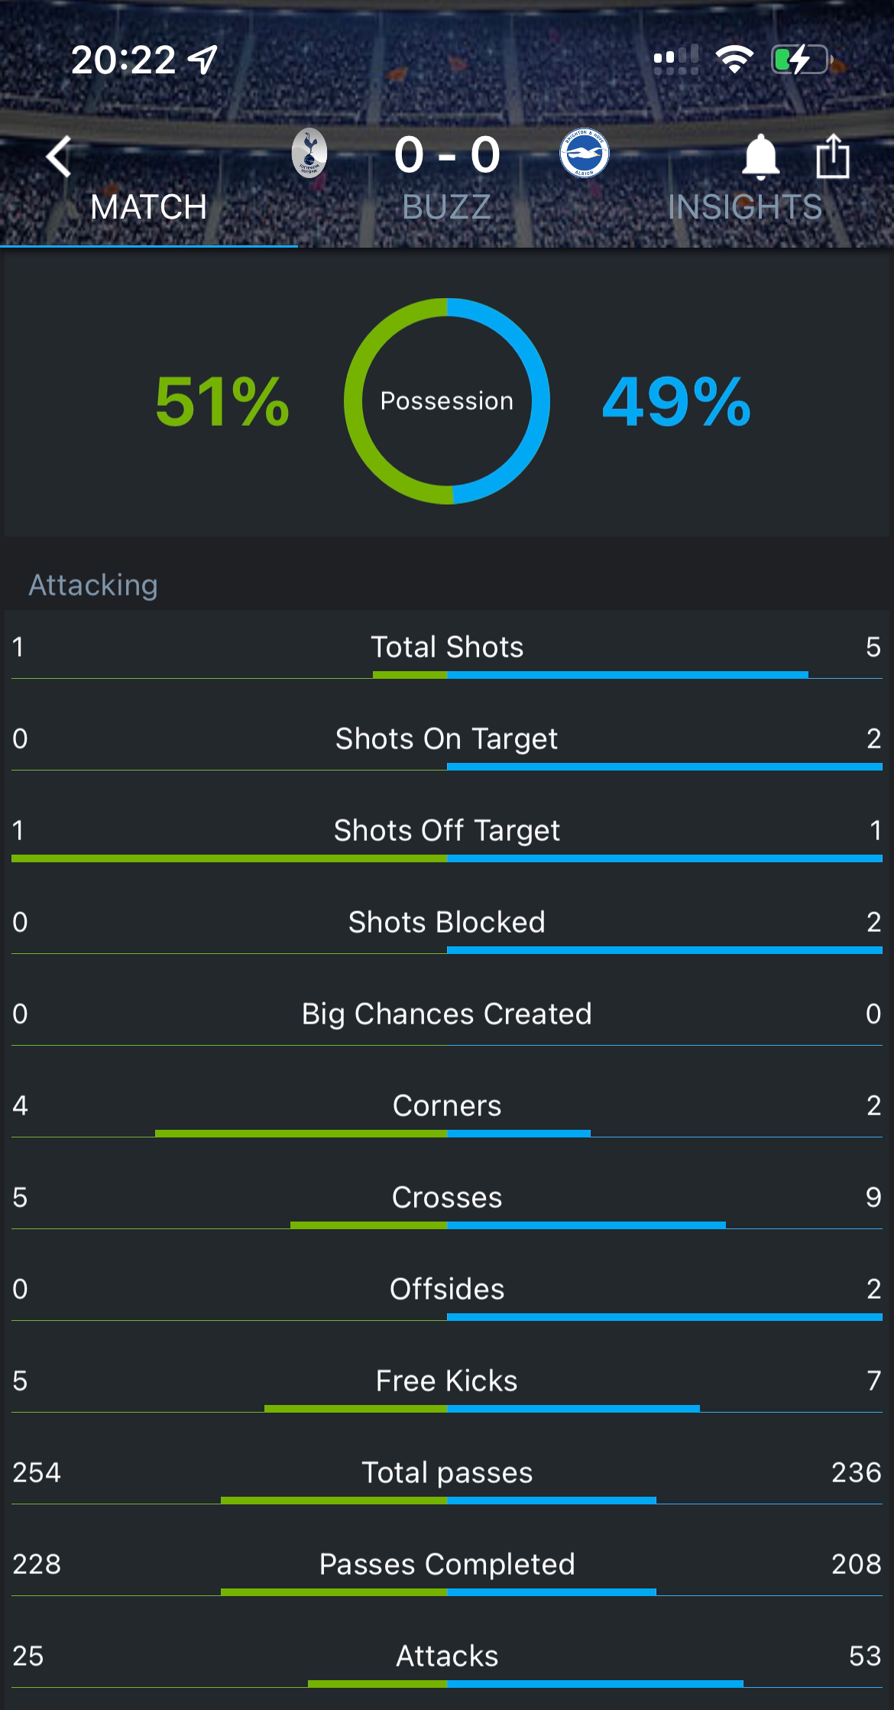Tap the share icon
This screenshot has height=1710, width=894.
(x=832, y=156)
